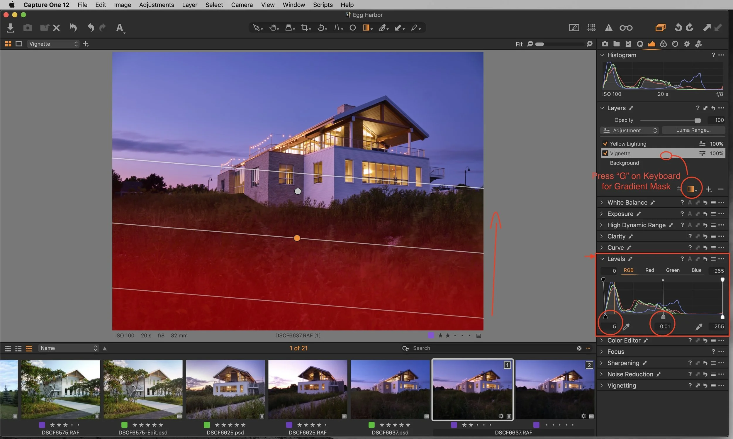Click the camera Capture icon
Image resolution: width=733 pixels, height=439 pixels.
pyautogui.click(x=28, y=28)
